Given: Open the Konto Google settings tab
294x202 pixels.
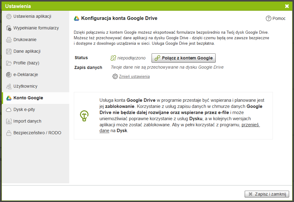Looking at the screenshot, I should tap(28, 98).
